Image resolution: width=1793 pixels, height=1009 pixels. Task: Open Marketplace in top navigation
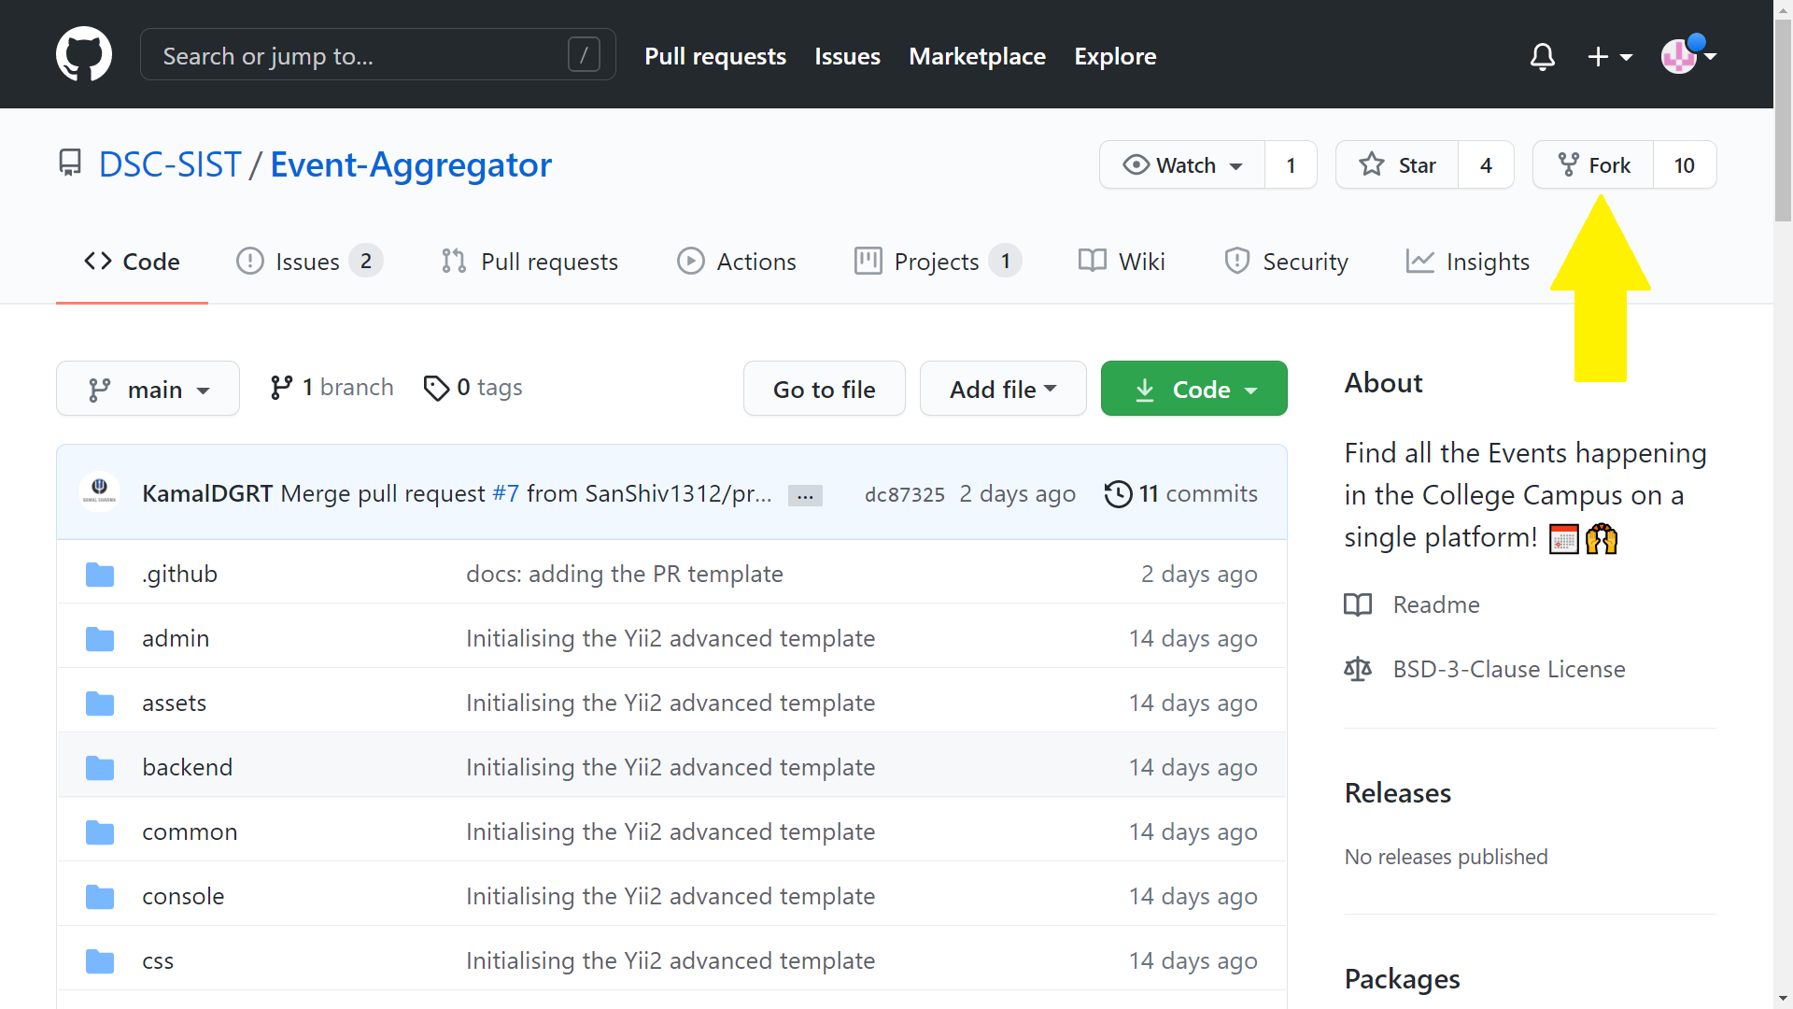977,56
